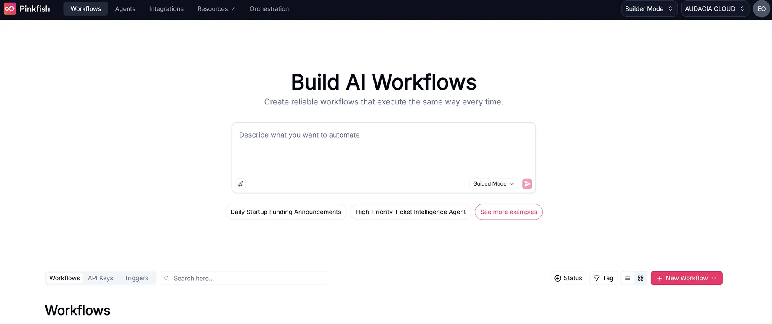
Task: Switch to list view layout icon
Action: coord(628,278)
